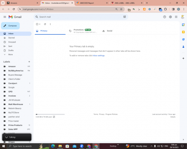
Task: Open storage management link icon
Action: pyautogui.click(x=54, y=117)
